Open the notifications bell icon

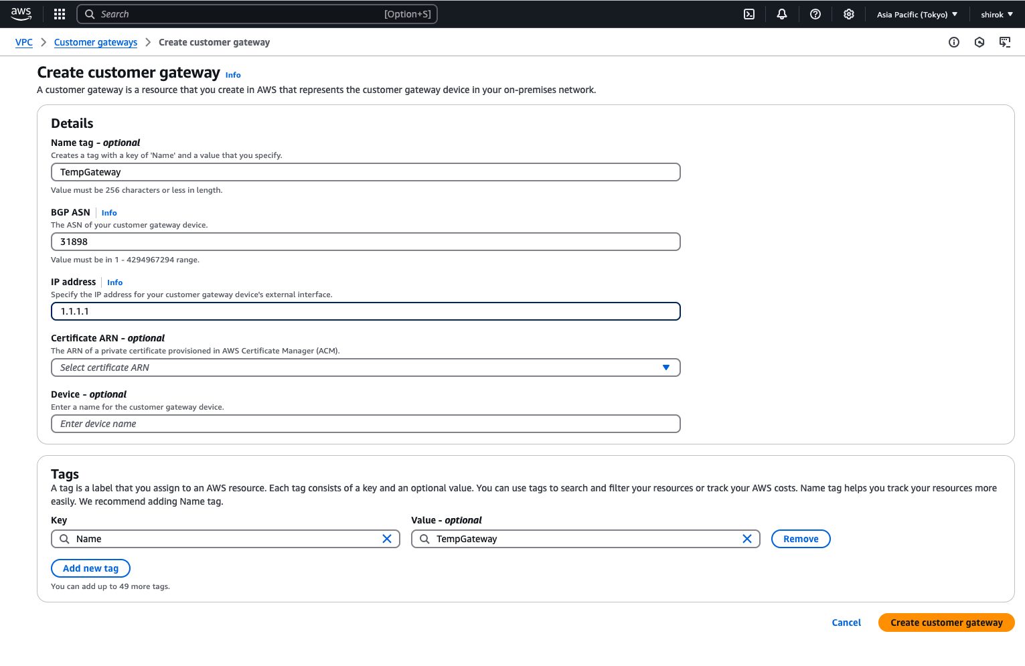782,14
